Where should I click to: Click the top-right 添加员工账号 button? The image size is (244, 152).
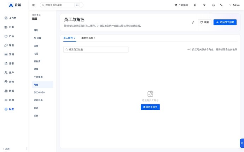[225, 22]
